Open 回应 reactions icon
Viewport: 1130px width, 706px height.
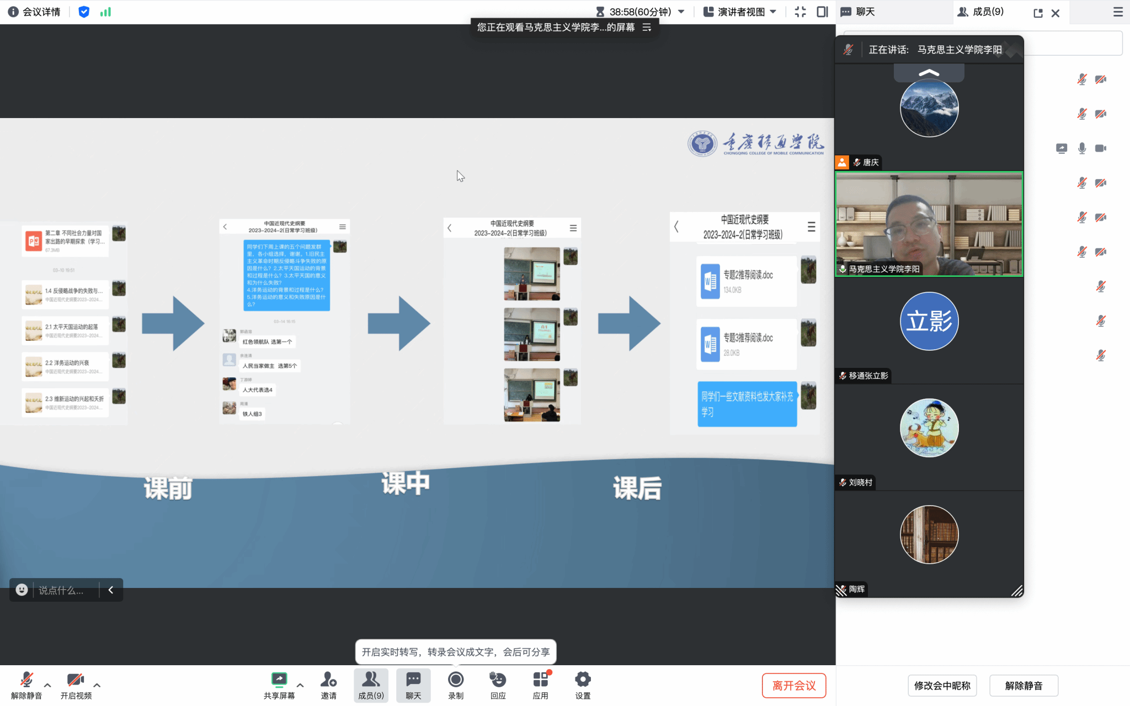click(498, 680)
